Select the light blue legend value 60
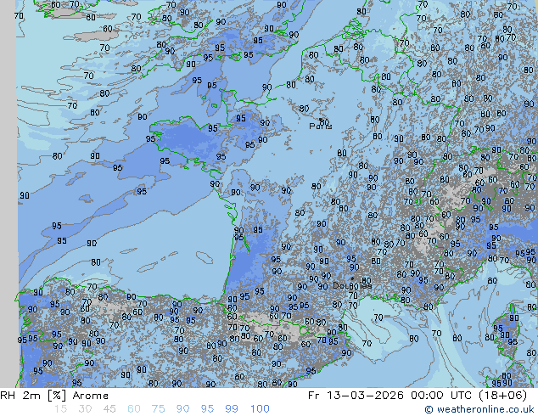This screenshot has width=538, height=416. [x=134, y=409]
